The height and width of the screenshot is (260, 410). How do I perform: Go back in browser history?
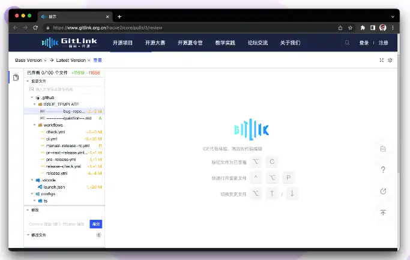[16, 28]
